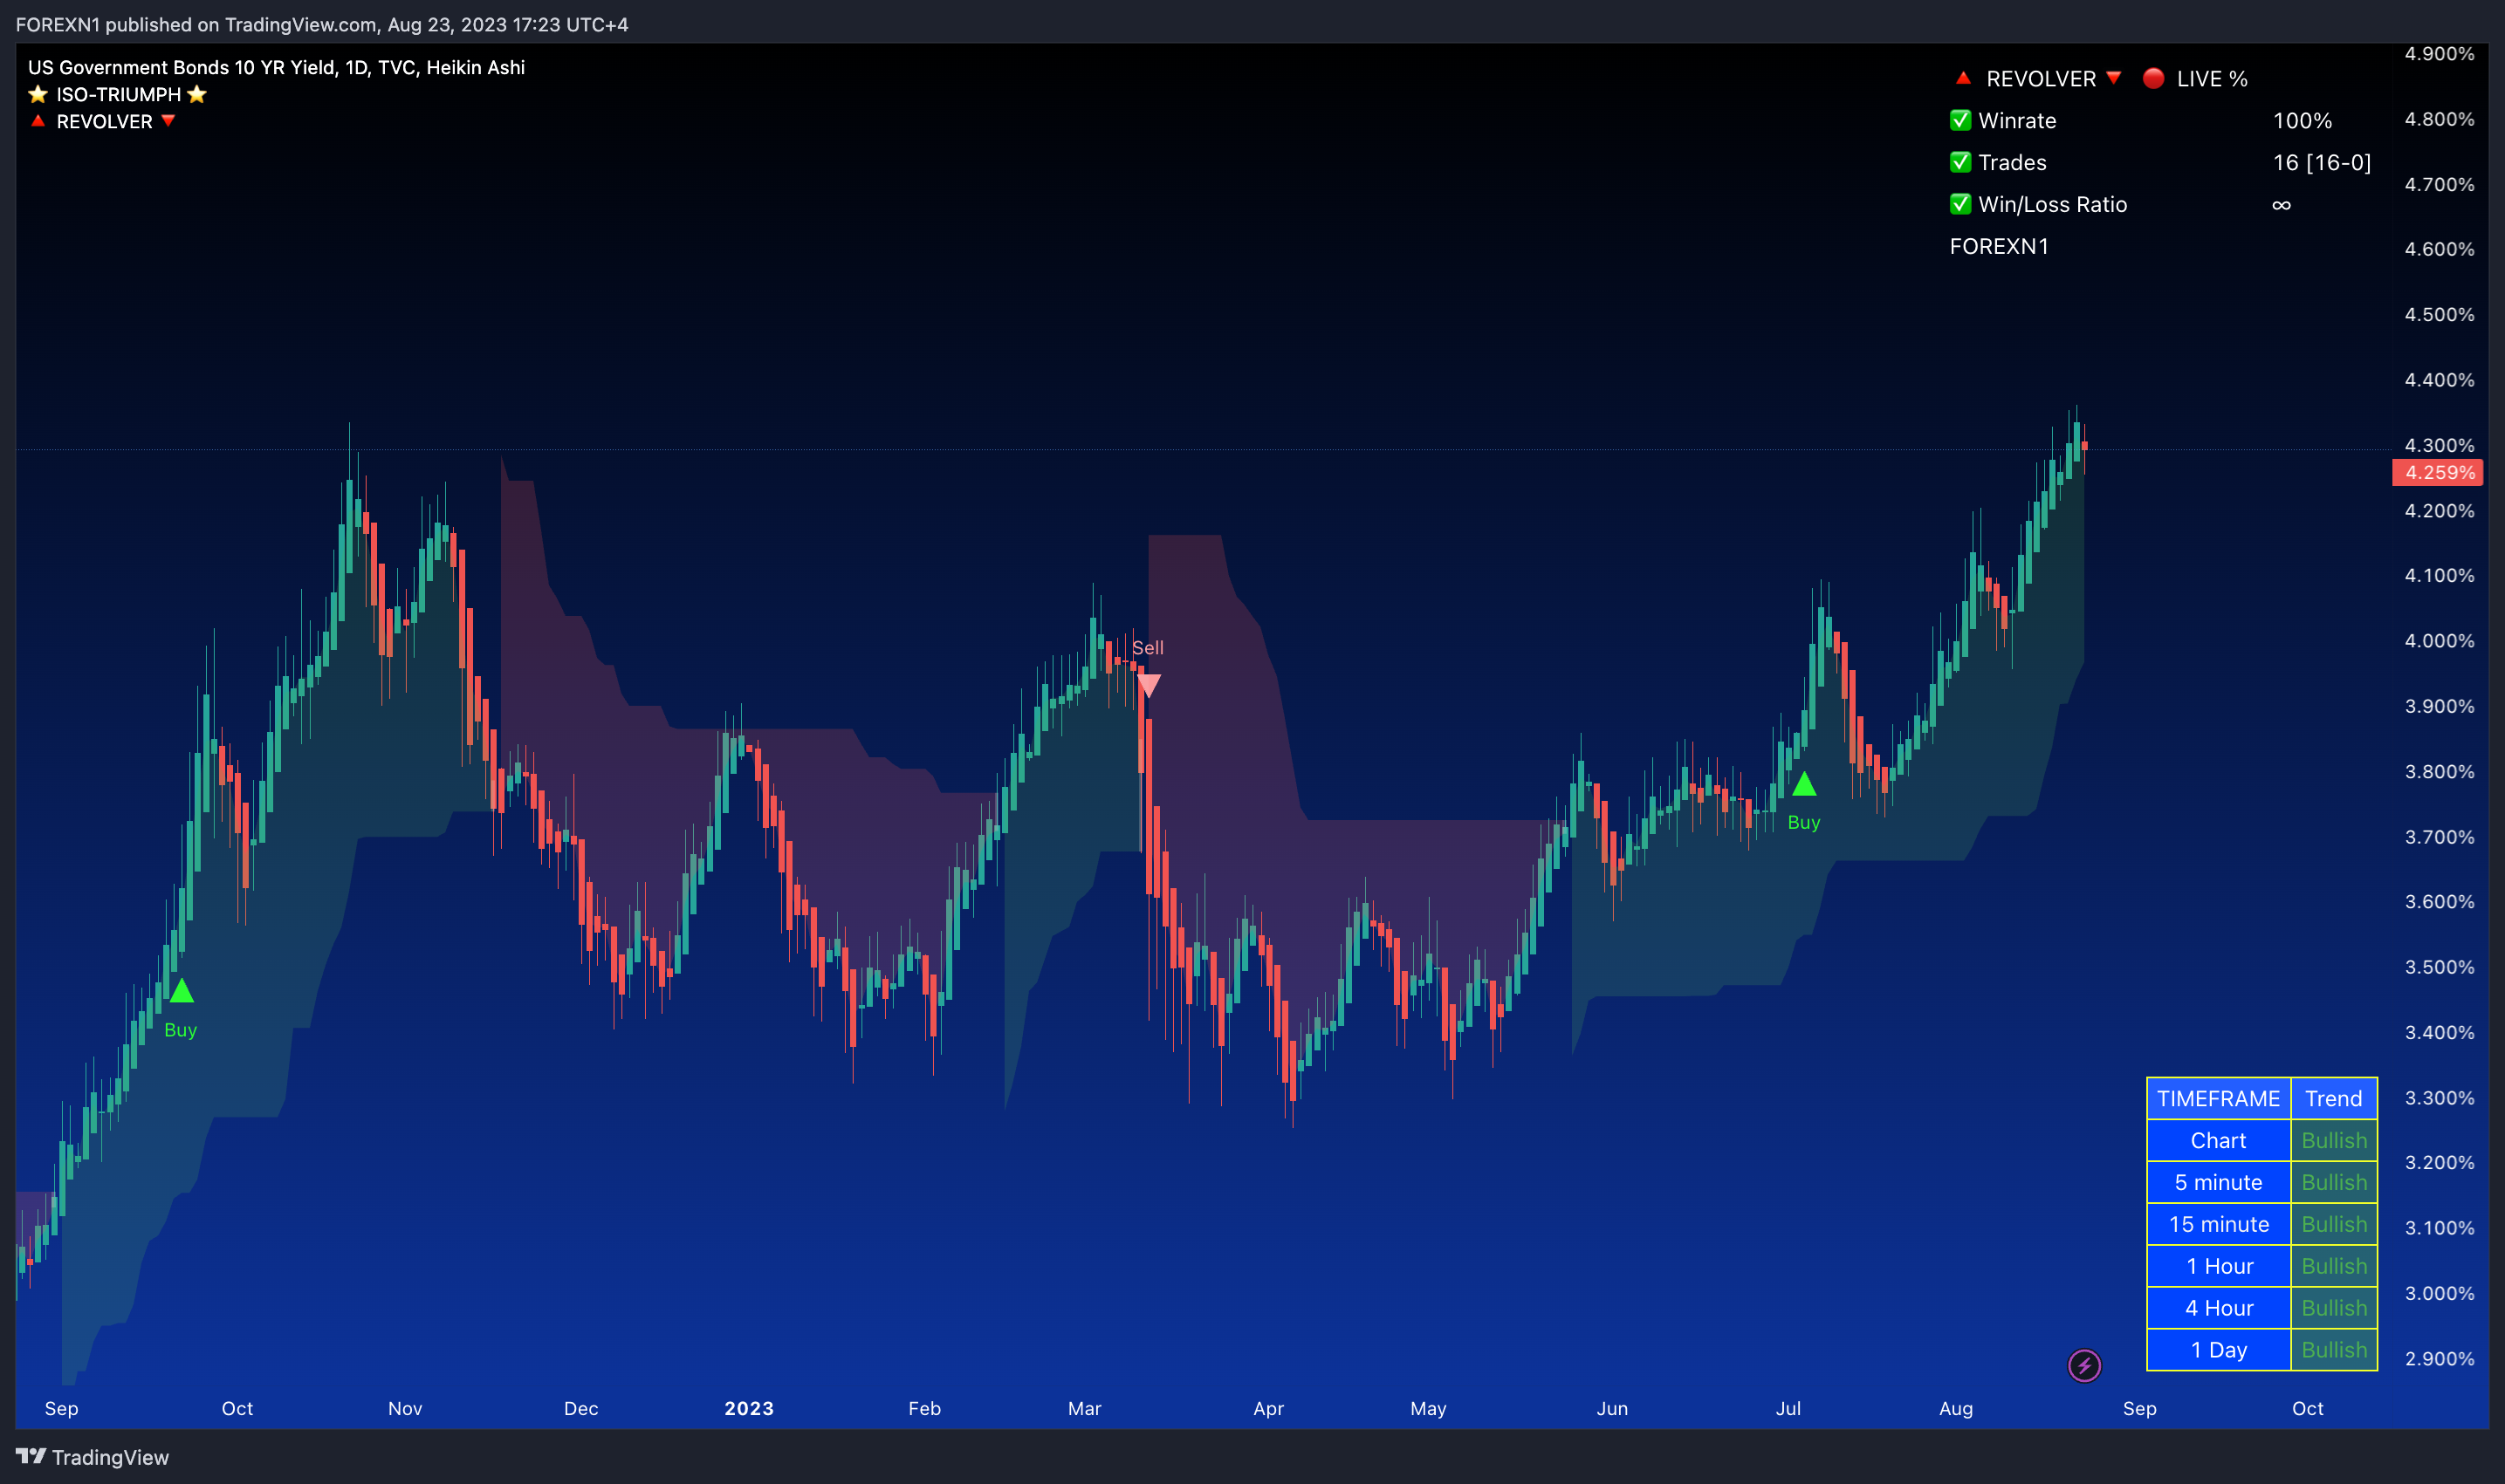Click the Chart row in timeframe table
This screenshot has height=1484, width=2505.
click(2218, 1140)
